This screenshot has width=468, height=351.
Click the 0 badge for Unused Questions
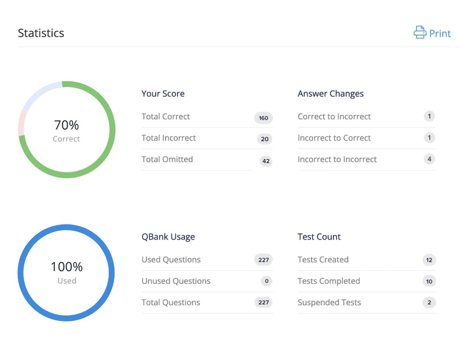click(x=267, y=281)
